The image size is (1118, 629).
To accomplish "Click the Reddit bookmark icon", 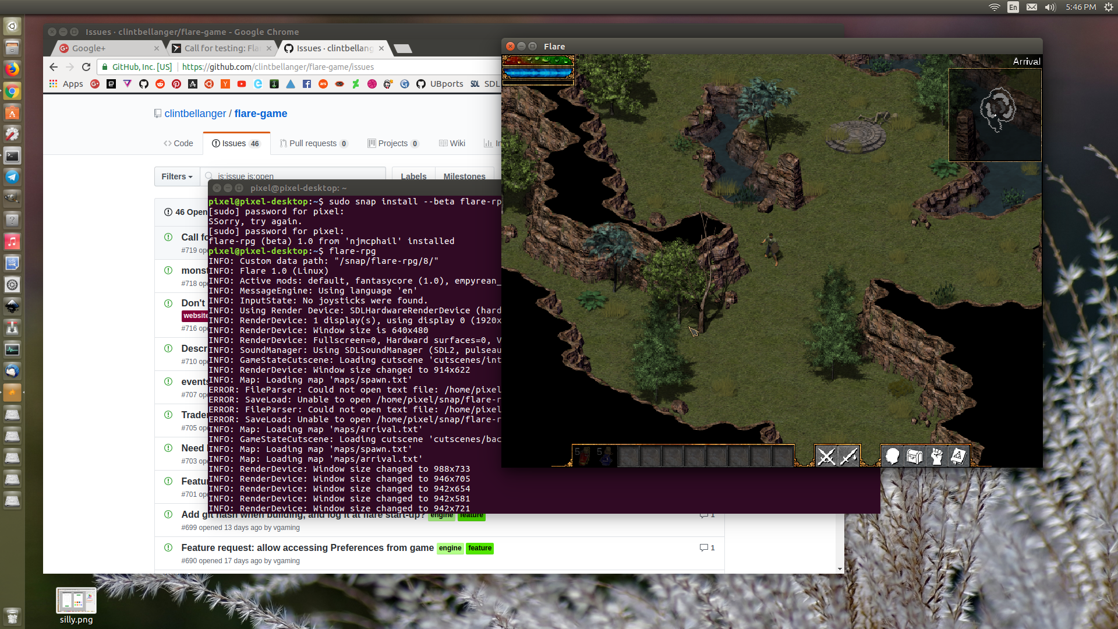I will tap(160, 84).
